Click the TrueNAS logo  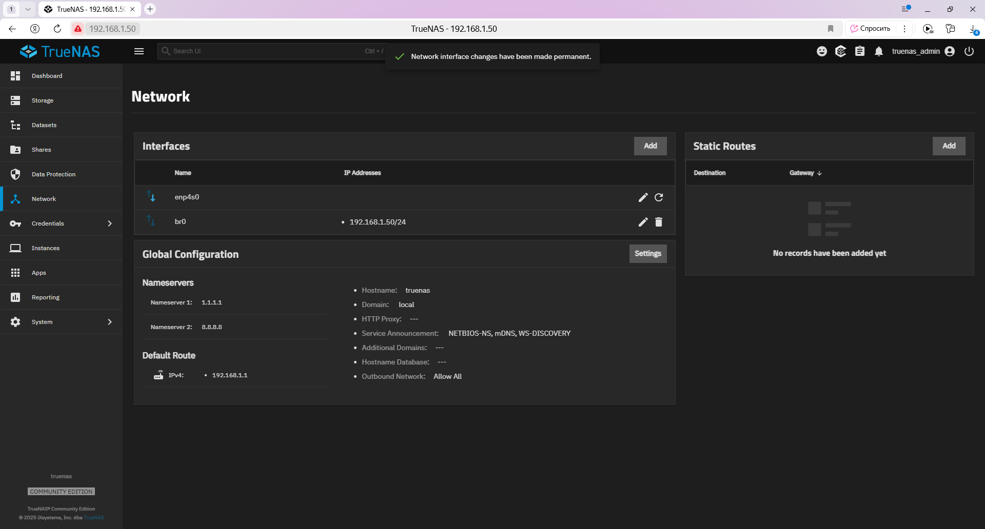point(60,51)
